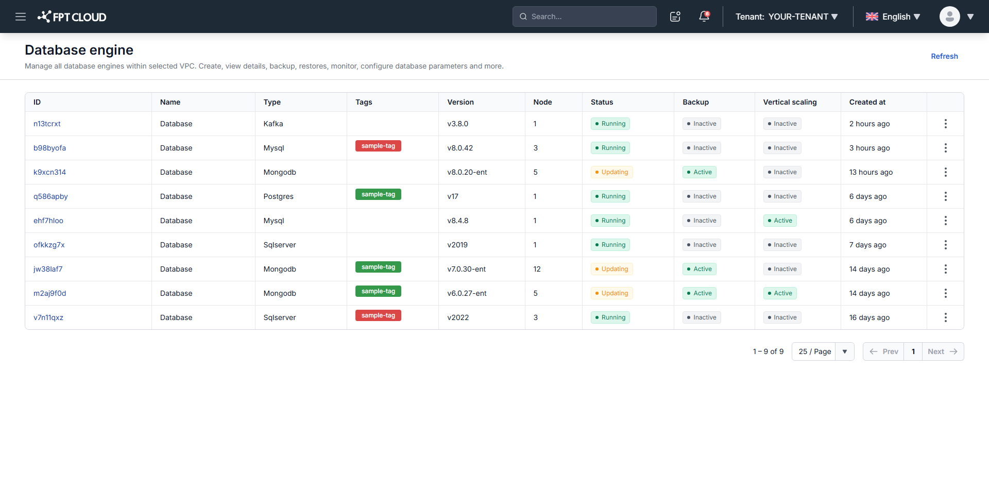
Task: Open actions menu for v7n11qxz row
Action: tap(945, 317)
